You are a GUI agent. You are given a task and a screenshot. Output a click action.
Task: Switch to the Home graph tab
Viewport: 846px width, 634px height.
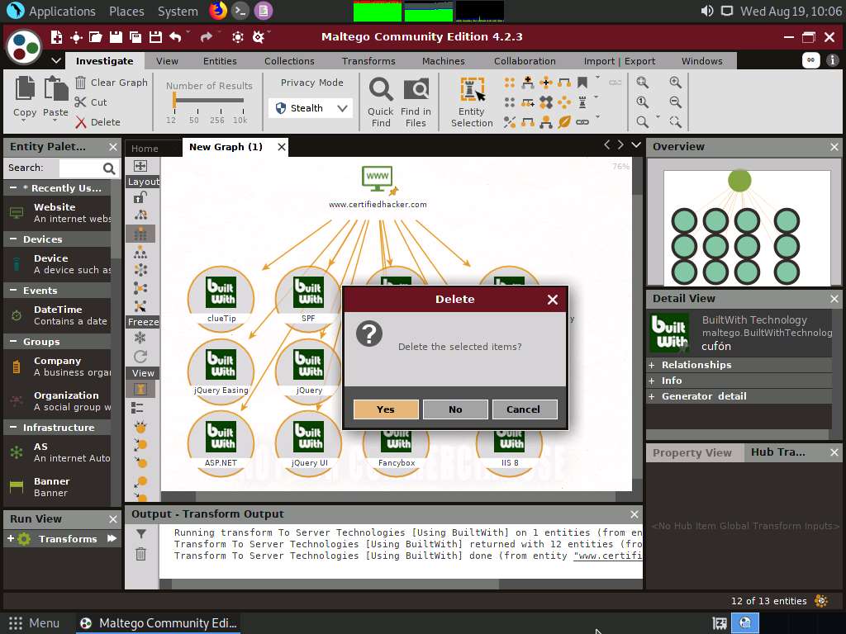(145, 149)
